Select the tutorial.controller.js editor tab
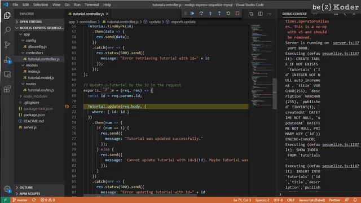 88,14
